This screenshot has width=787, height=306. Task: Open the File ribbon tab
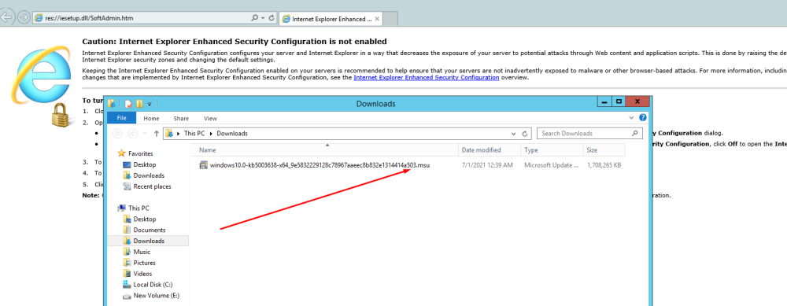[121, 118]
